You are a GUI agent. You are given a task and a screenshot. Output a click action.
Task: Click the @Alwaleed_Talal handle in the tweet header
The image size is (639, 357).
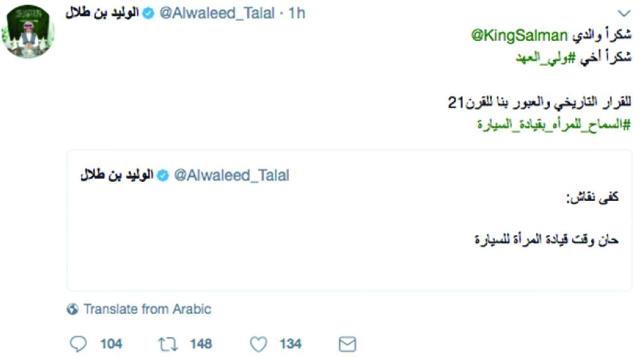coord(216,13)
